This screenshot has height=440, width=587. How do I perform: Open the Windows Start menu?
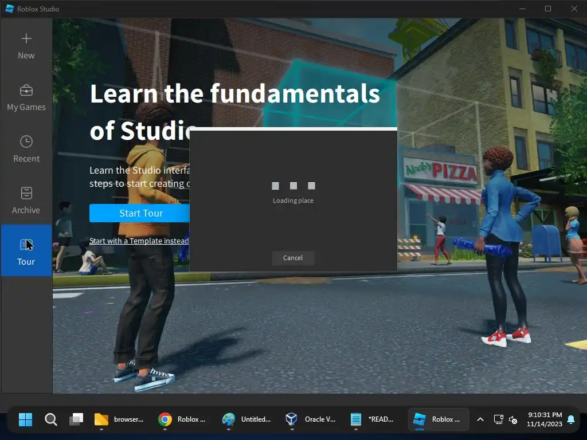pos(25,419)
